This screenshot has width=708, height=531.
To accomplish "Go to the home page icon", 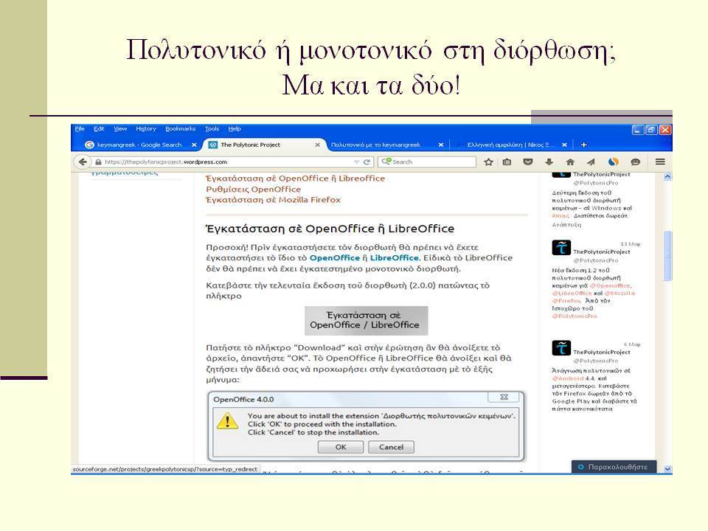I will point(570,162).
